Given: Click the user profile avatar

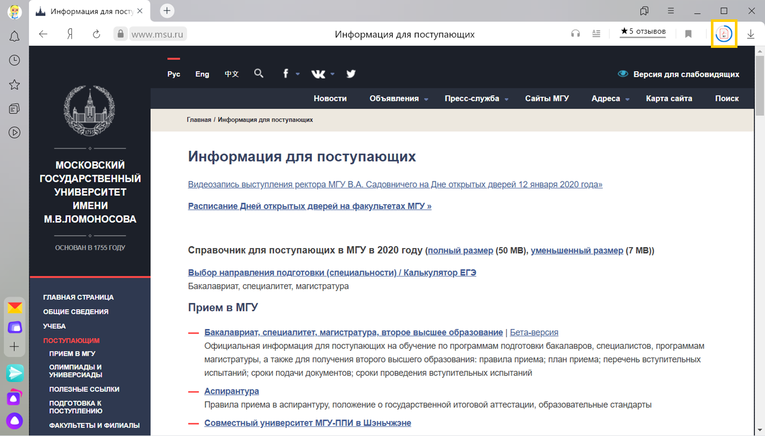Looking at the screenshot, I should click(x=14, y=11).
